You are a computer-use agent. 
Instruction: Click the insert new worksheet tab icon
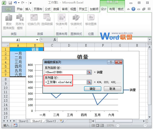[x=62, y=121]
